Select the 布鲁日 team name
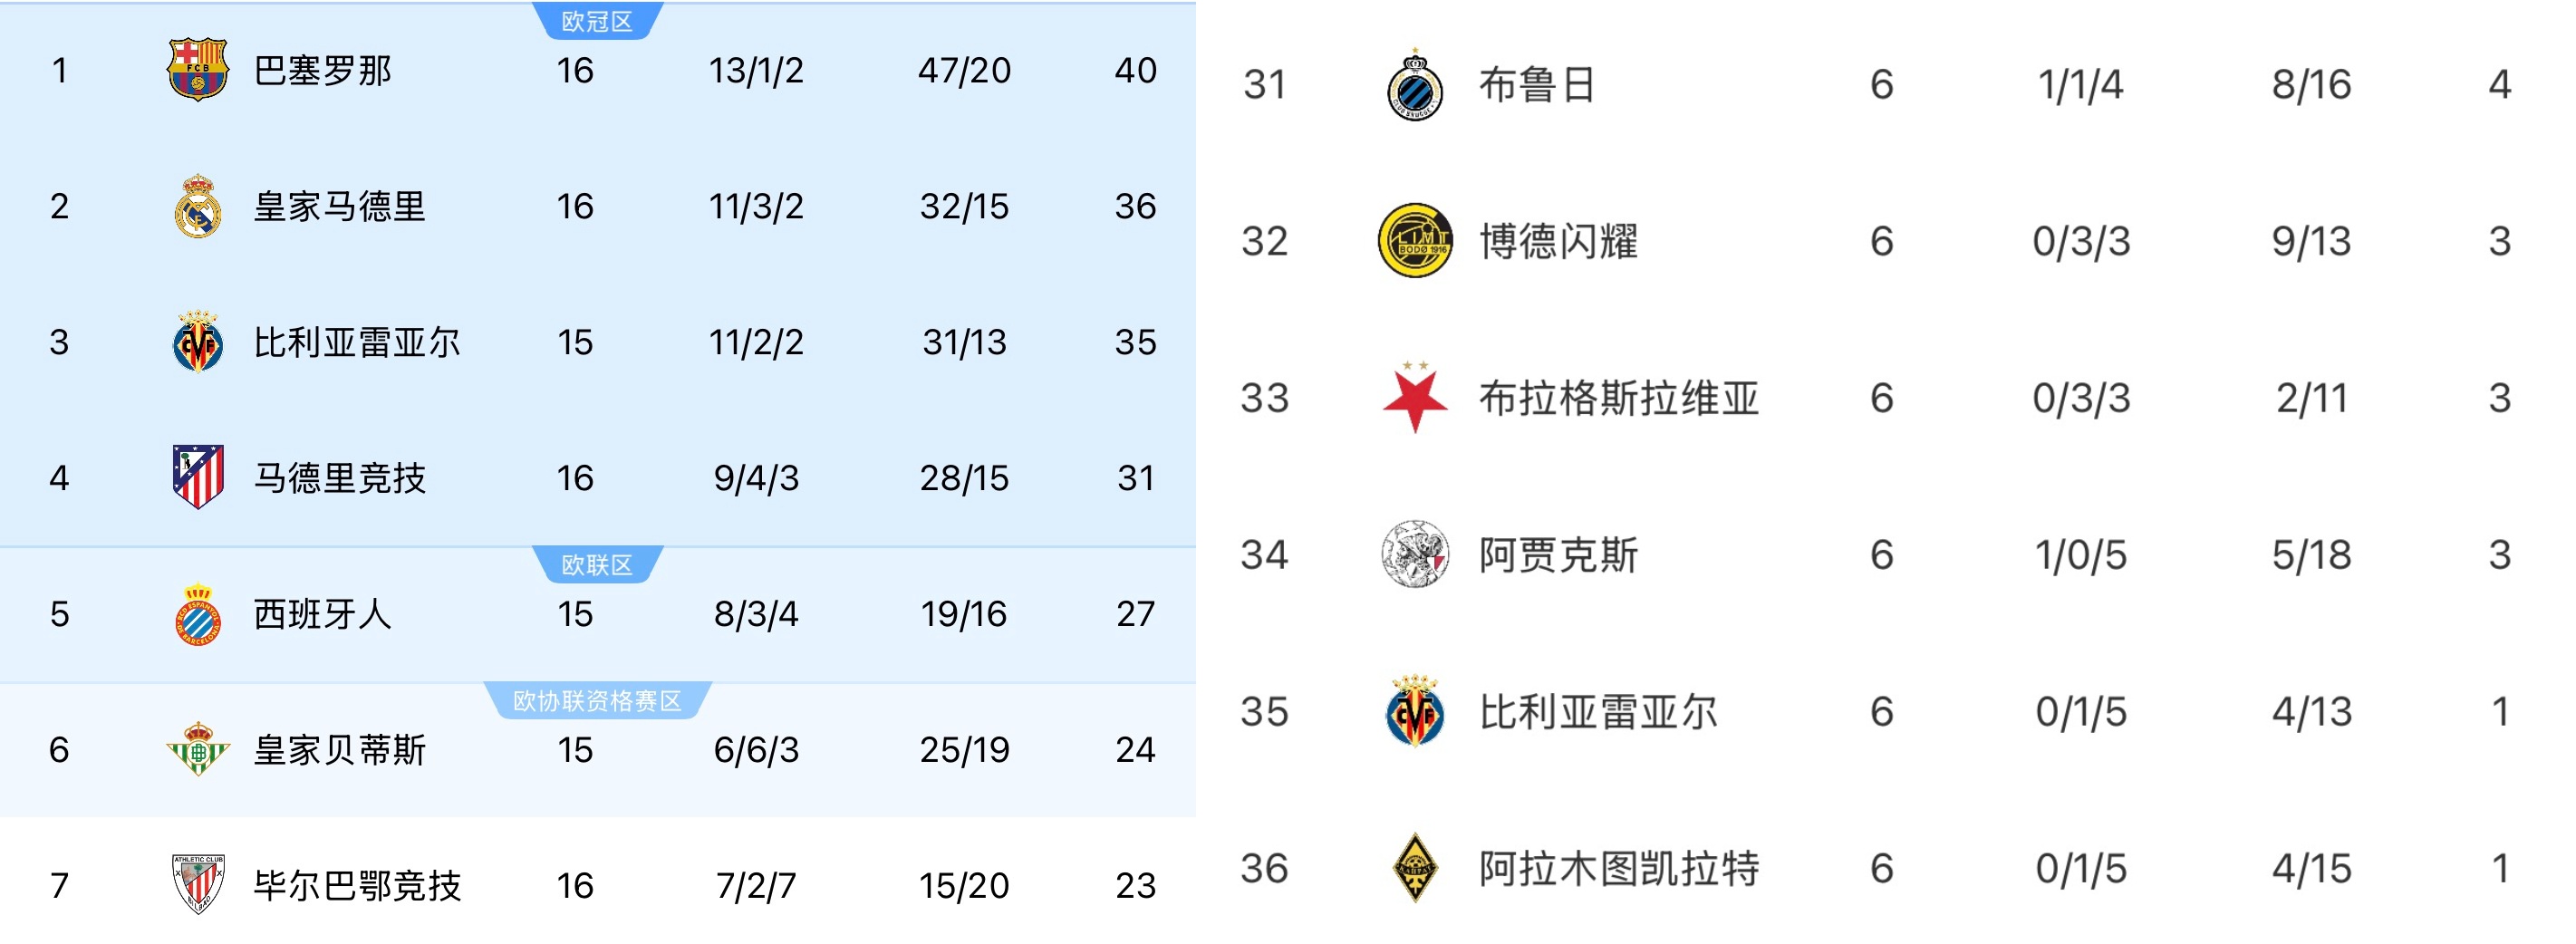The image size is (2576, 944). [x=1536, y=85]
